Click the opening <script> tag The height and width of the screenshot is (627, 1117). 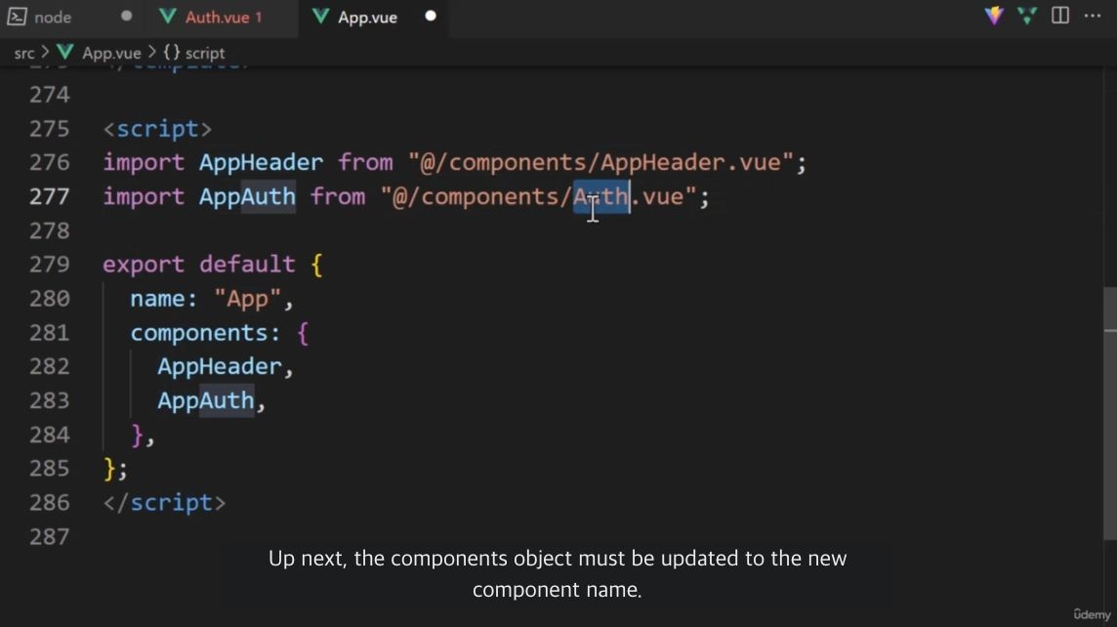(157, 129)
